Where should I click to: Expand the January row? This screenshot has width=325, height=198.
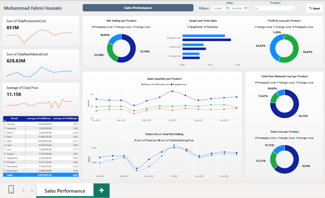5,124
